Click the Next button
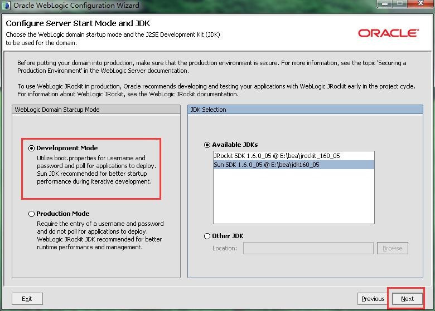The height and width of the screenshot is (311, 435). (407, 299)
